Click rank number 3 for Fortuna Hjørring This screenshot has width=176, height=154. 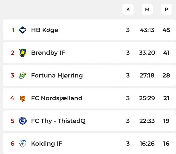coord(13,75)
